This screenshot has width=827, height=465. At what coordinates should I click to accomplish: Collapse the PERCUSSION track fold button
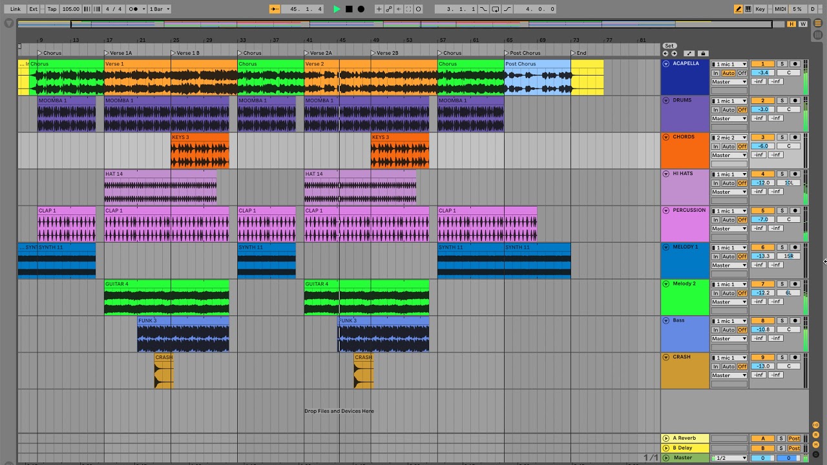(x=666, y=211)
